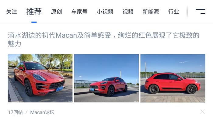The width and height of the screenshot is (213, 124).
Task: Switch to the 关注 tab
Action: pyautogui.click(x=12, y=12)
